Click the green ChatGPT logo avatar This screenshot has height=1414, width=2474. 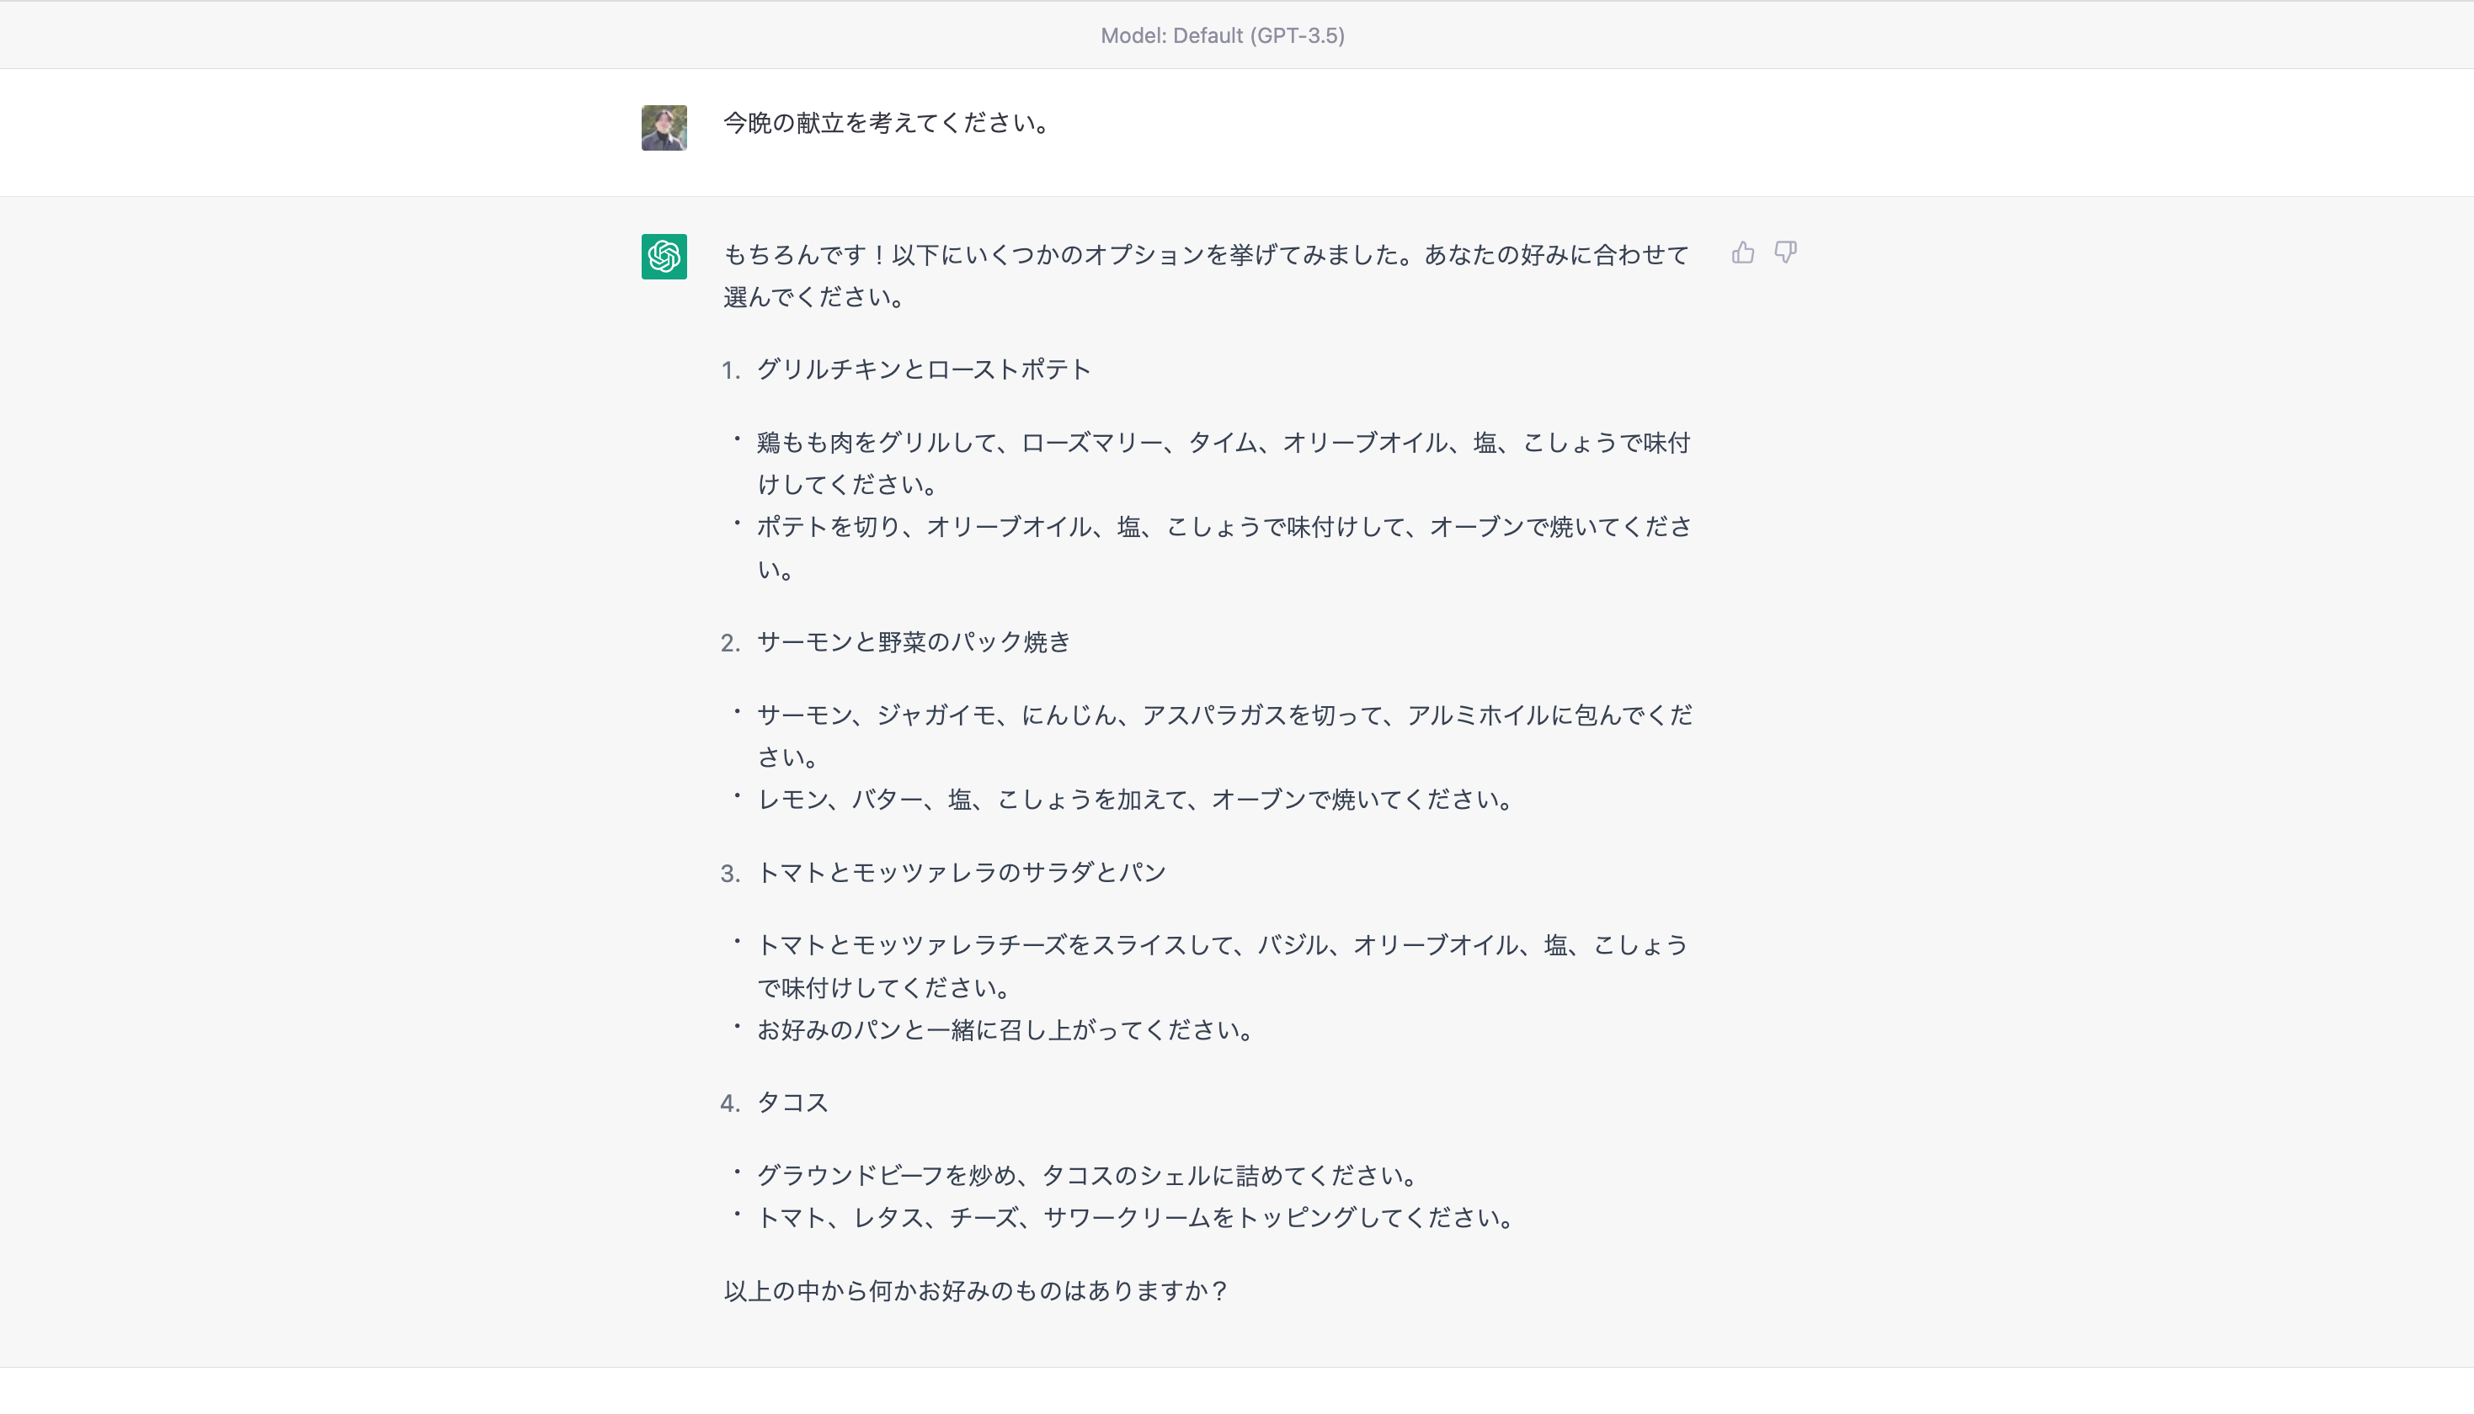coord(664,257)
